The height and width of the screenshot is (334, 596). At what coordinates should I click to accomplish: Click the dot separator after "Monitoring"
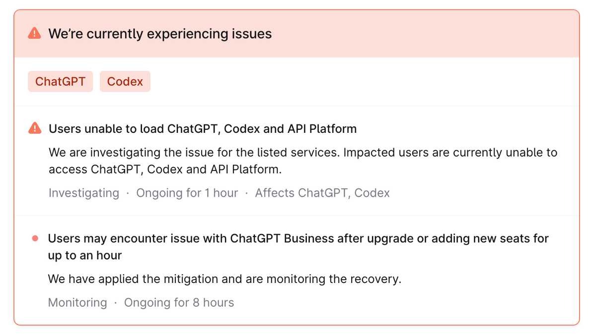[116, 303]
